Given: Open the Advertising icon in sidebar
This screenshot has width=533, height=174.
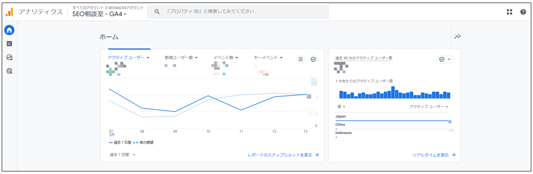Looking at the screenshot, I should click(9, 71).
